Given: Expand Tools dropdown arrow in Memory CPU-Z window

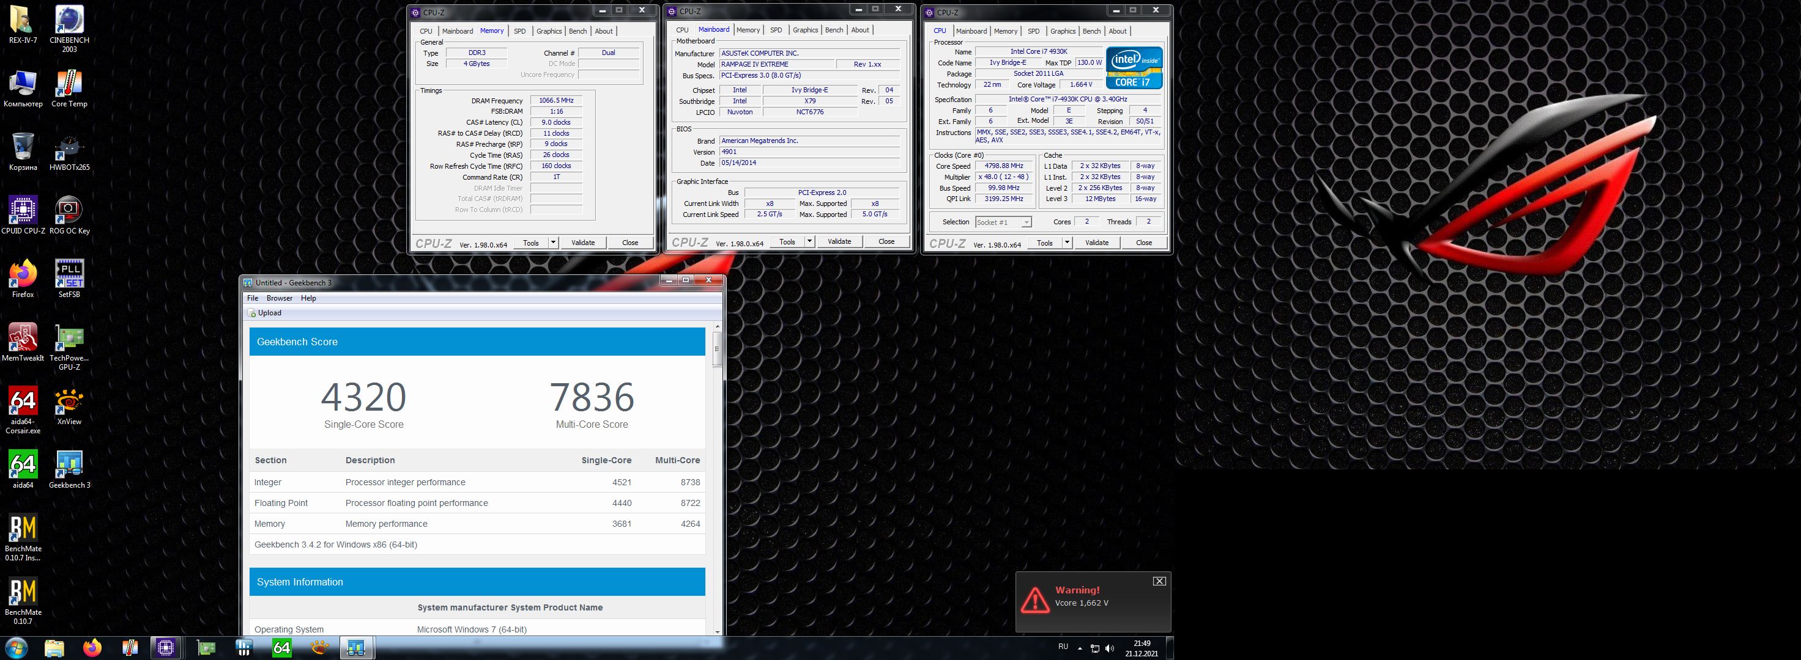Looking at the screenshot, I should tap(553, 243).
